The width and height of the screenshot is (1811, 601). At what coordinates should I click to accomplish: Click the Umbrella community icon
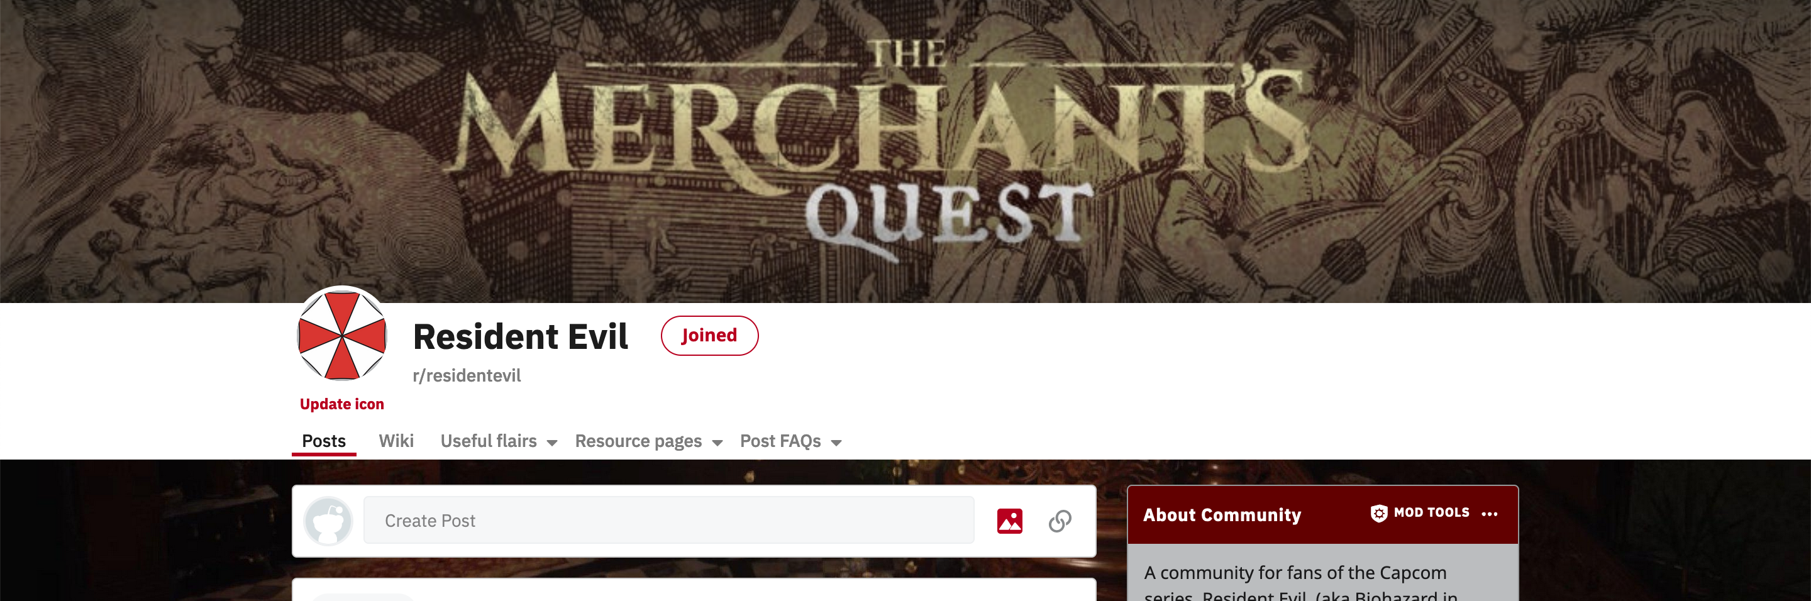click(x=341, y=334)
